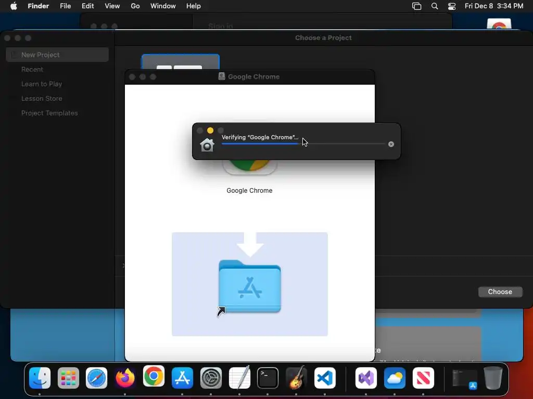
Task: Select the Google Chrome app icon in the installer
Action: coord(250,167)
